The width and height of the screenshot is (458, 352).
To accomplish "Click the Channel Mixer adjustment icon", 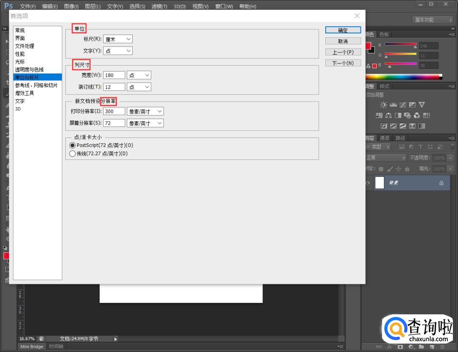I will [x=417, y=115].
